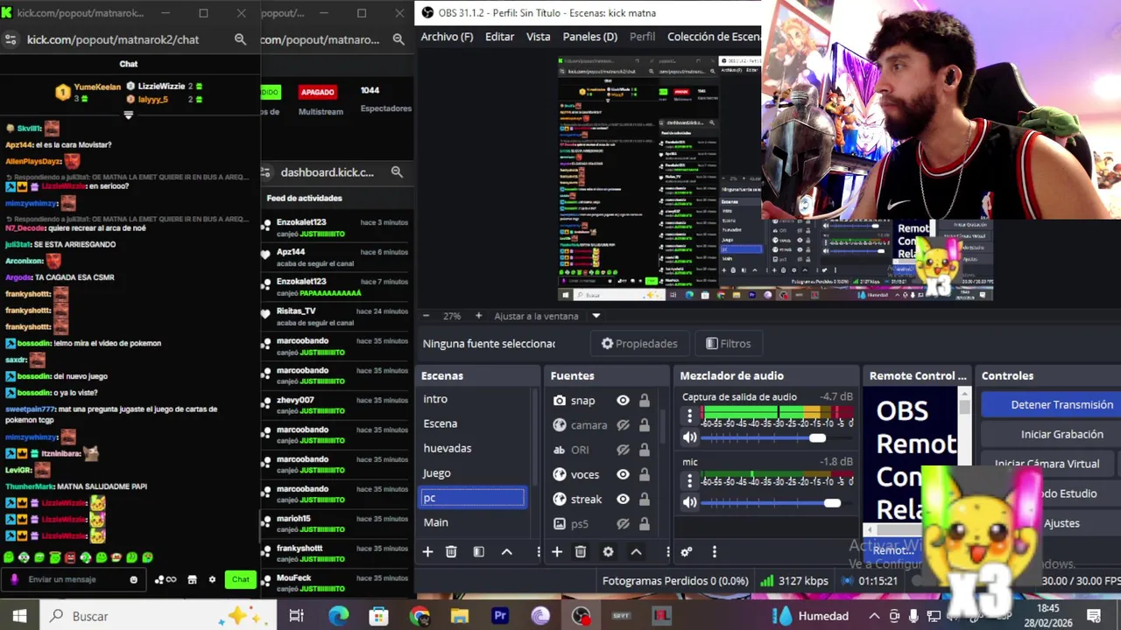
Task: Open emoji picker in chat message box
Action: (x=133, y=579)
